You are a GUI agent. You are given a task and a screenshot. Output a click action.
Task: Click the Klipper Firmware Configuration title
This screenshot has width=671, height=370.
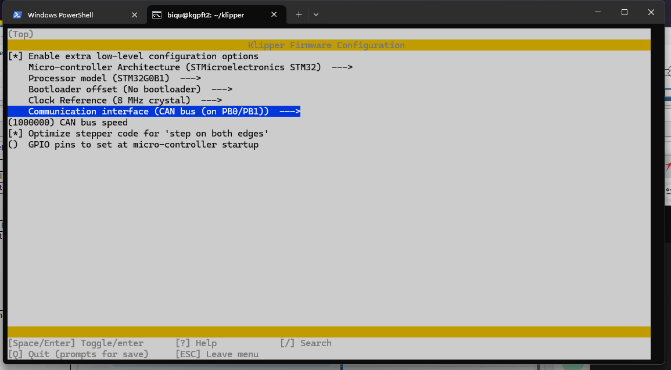(x=326, y=45)
